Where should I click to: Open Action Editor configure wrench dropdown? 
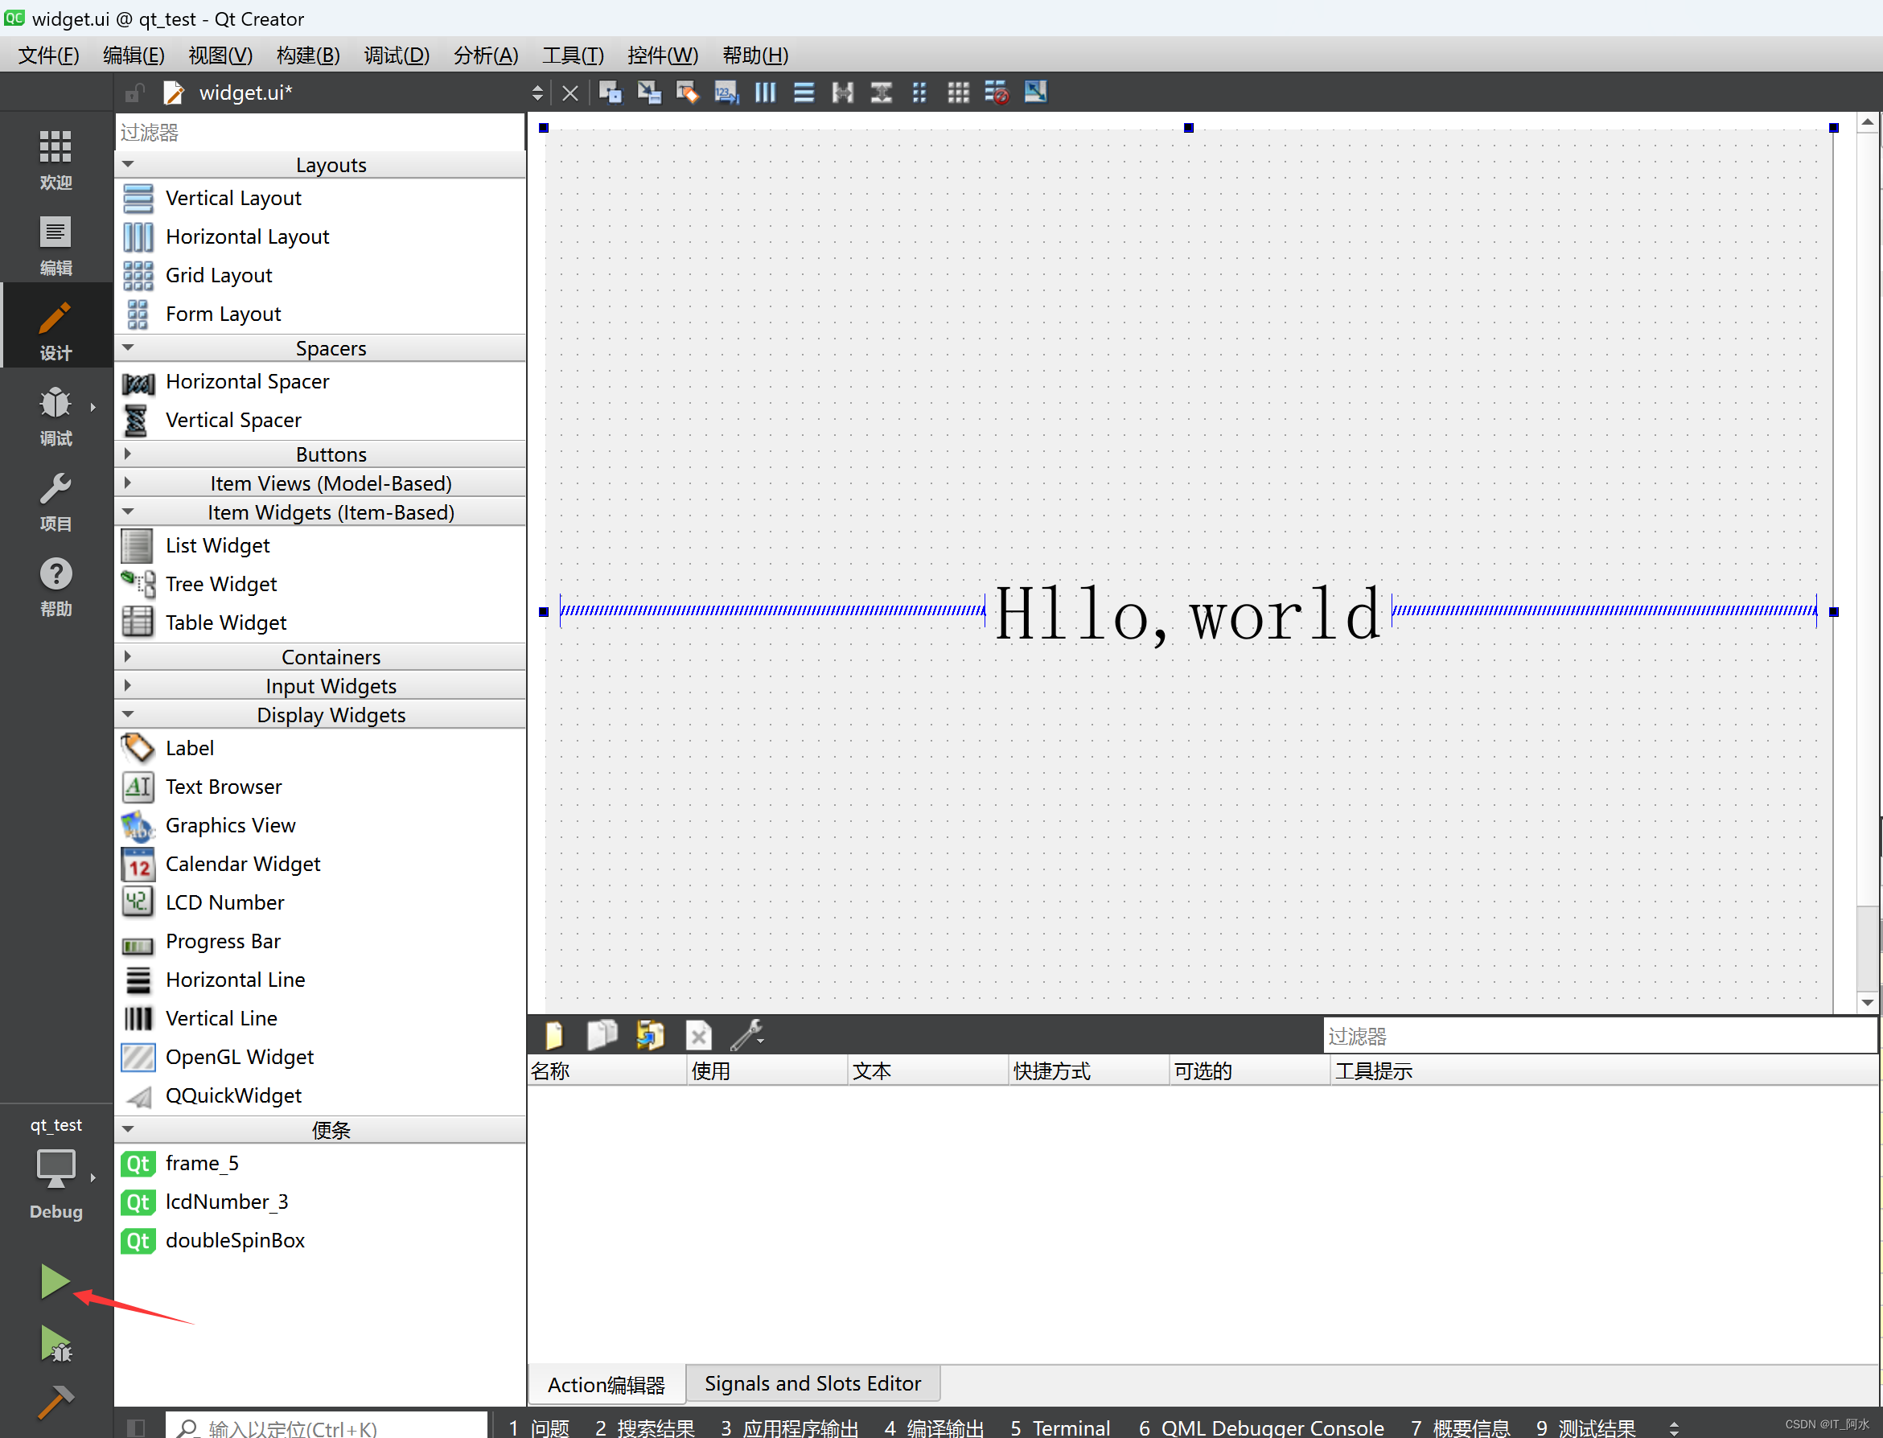tap(747, 1035)
